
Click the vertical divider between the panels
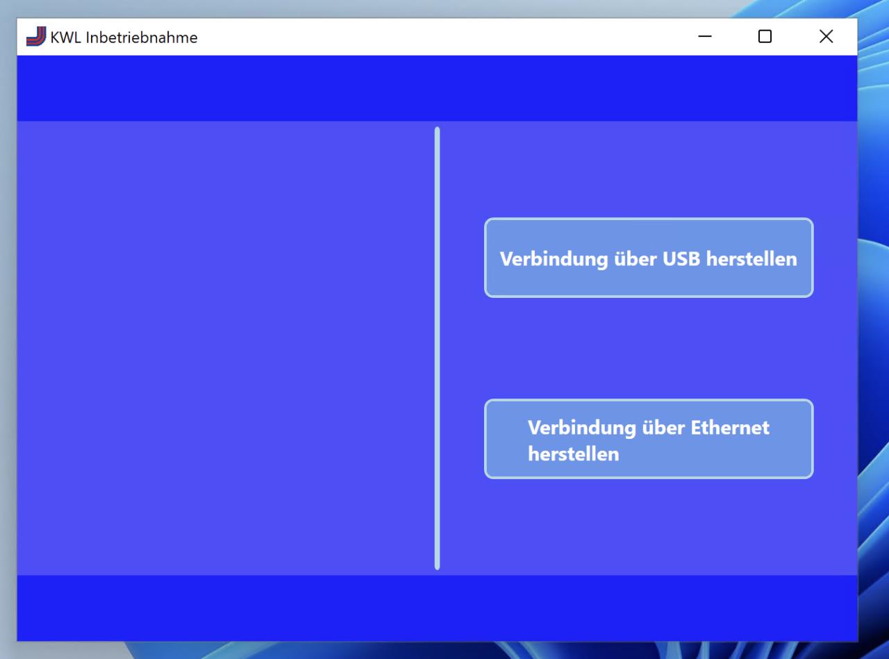437,347
